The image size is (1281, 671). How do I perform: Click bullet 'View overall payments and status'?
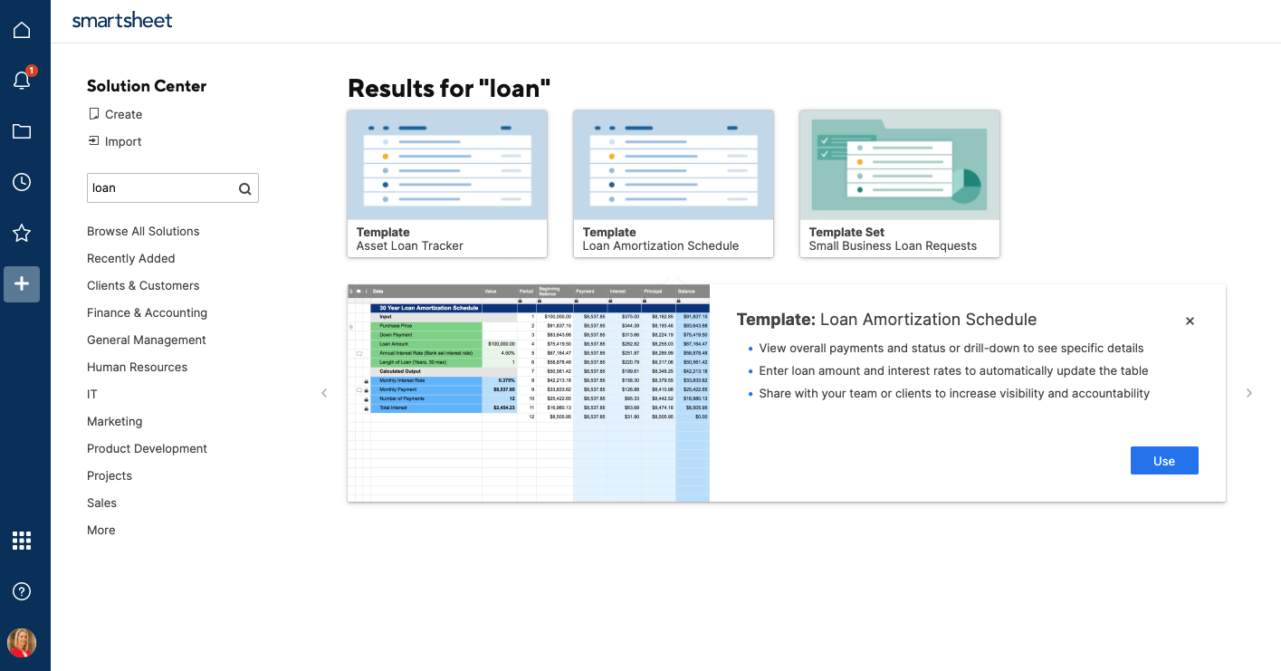point(951,348)
